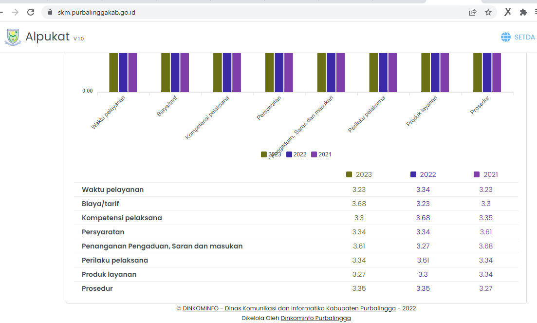
Task: Click the Alpukat app title
Action: 48,37
